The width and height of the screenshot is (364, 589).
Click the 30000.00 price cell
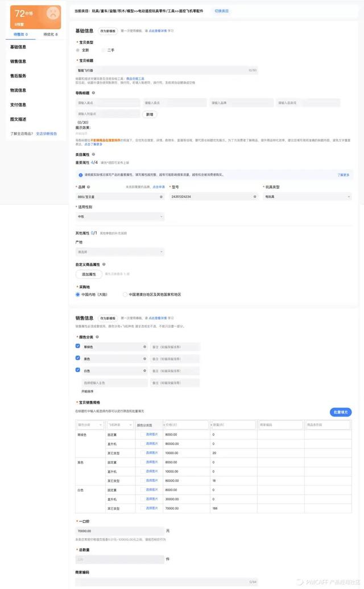187,499
